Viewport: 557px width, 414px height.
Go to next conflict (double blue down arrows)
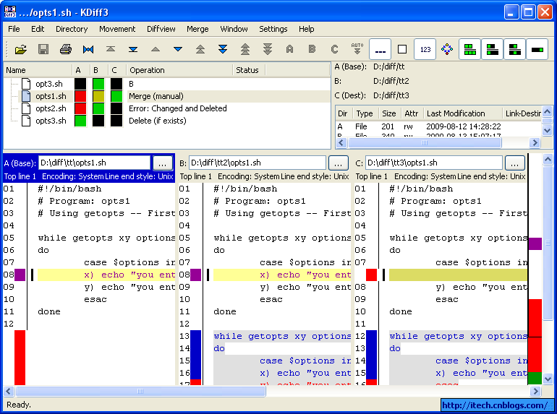223,49
